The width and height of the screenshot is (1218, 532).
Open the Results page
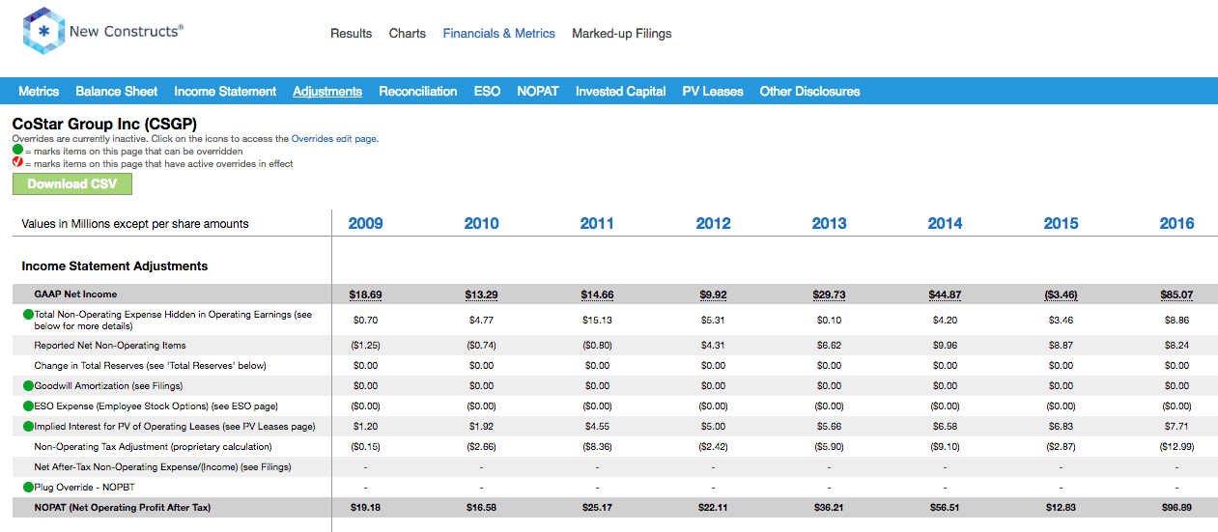pyautogui.click(x=351, y=33)
